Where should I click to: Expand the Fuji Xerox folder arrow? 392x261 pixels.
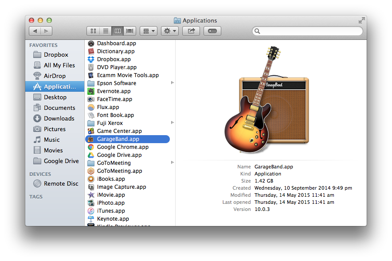tap(172, 123)
